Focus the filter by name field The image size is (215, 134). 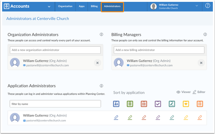[x=55, y=104]
